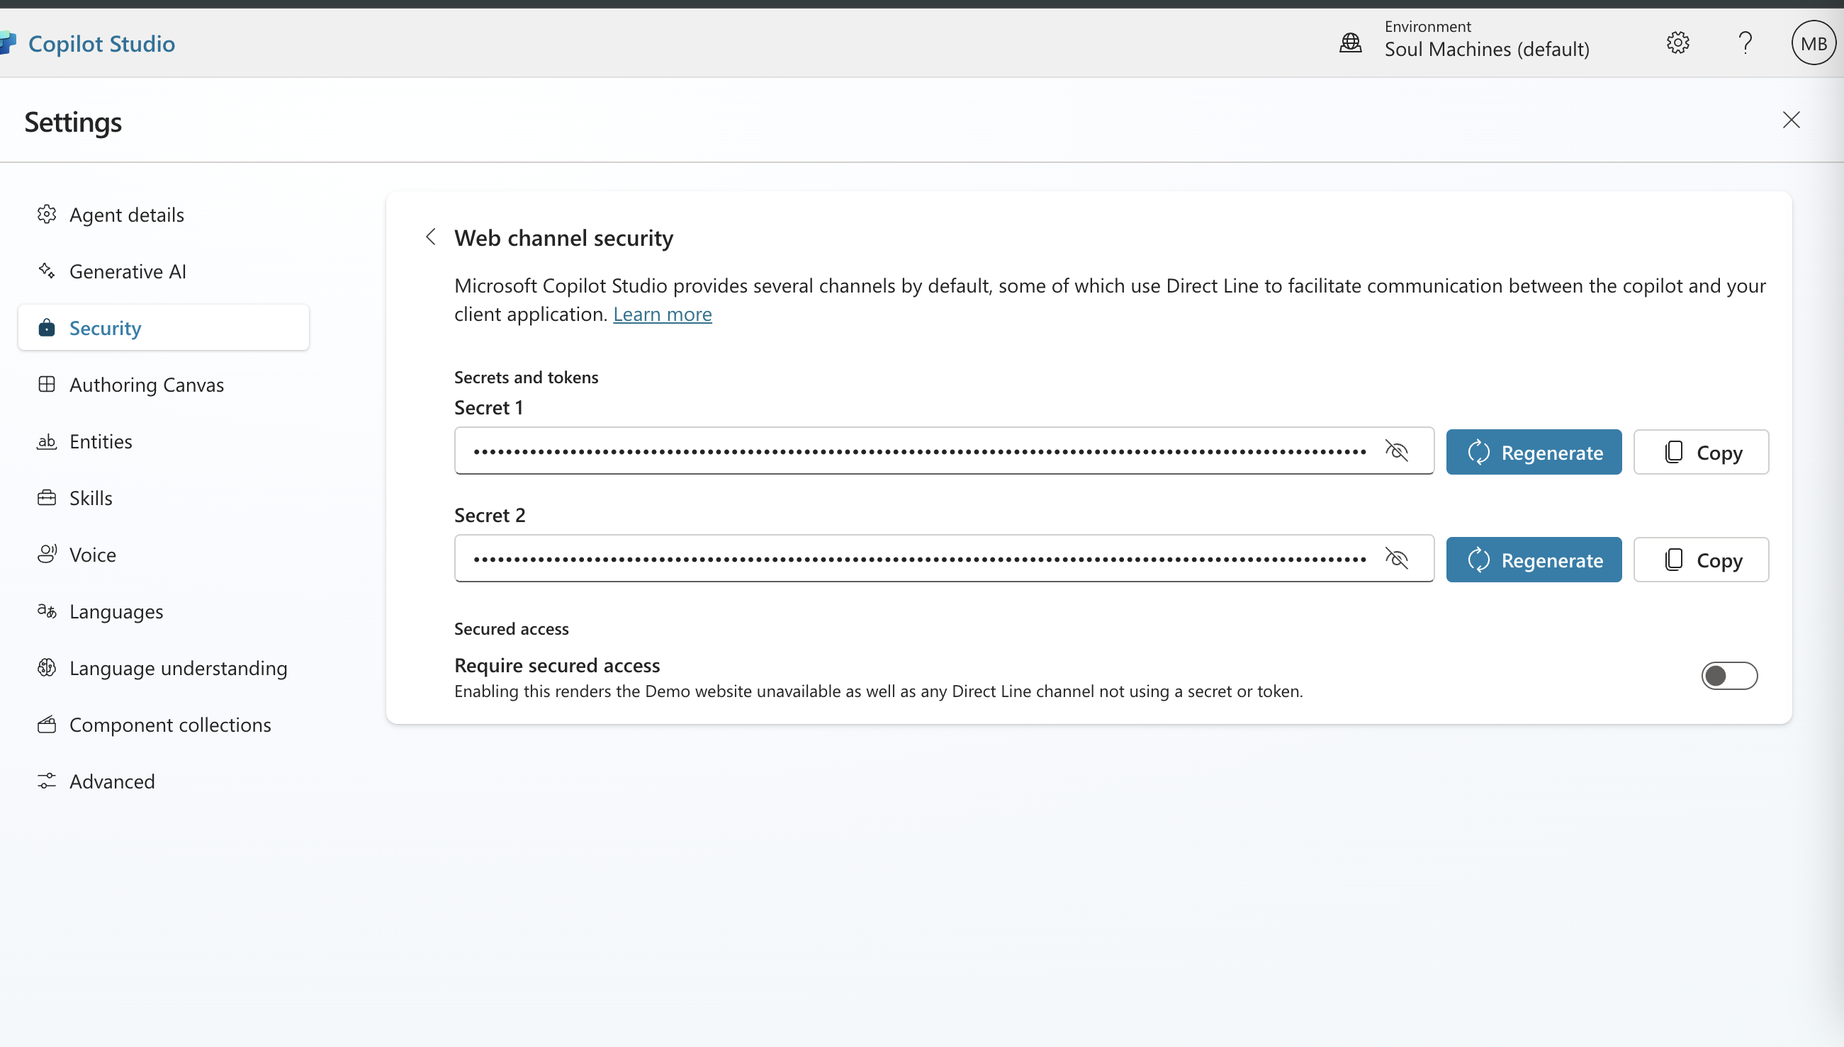Open the environment globe icon
The image size is (1844, 1047).
click(x=1351, y=43)
